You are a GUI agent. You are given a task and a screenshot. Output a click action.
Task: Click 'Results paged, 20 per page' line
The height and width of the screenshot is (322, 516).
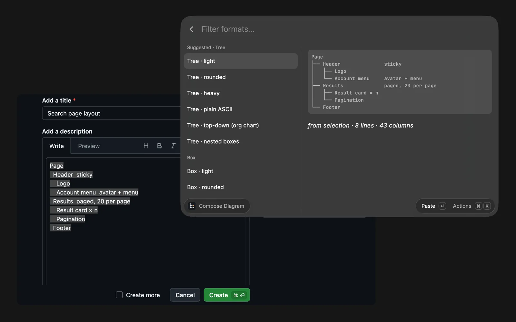click(90, 201)
